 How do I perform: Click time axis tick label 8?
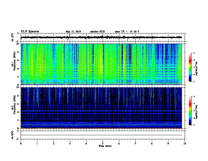[152, 143]
